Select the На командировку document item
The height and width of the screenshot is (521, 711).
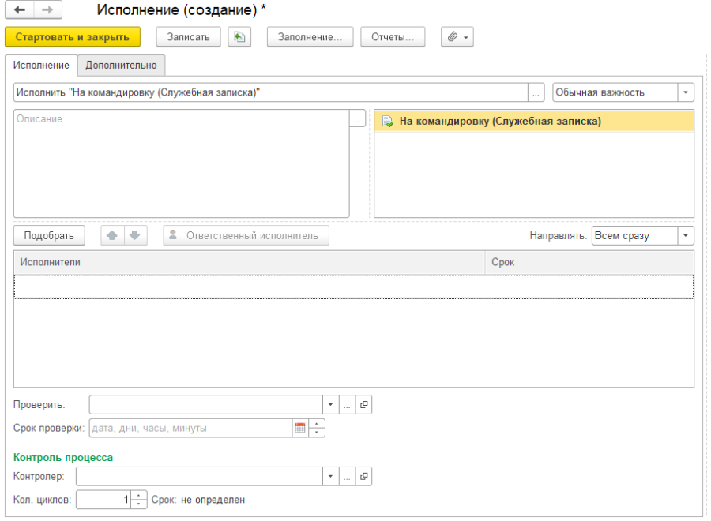[x=500, y=122]
